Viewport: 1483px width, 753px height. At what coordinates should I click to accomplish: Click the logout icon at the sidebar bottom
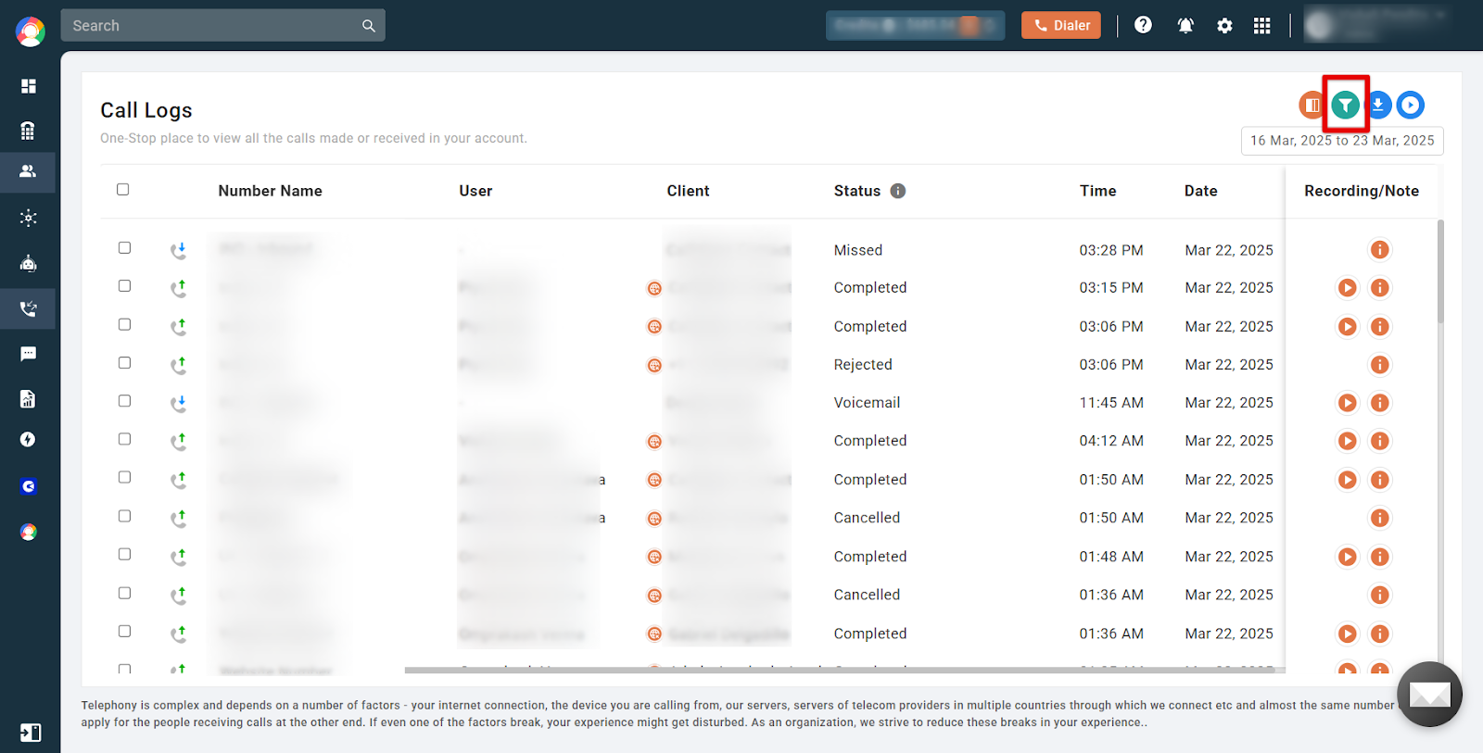coord(30,733)
